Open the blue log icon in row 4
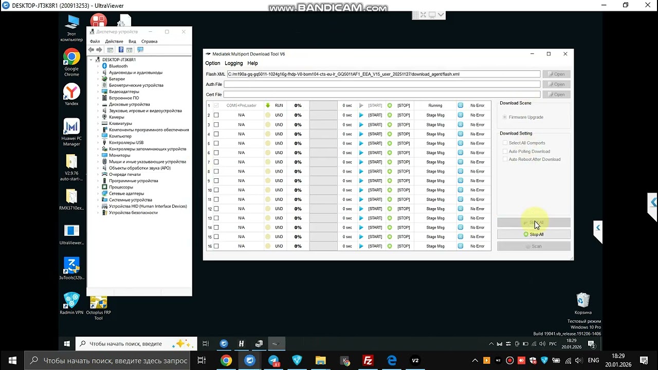Image resolution: width=658 pixels, height=370 pixels. point(460,134)
